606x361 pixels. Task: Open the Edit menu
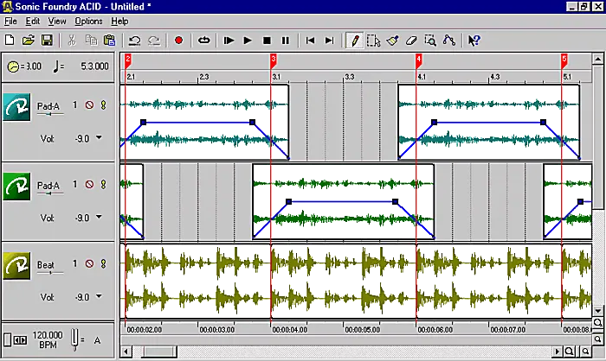click(33, 22)
